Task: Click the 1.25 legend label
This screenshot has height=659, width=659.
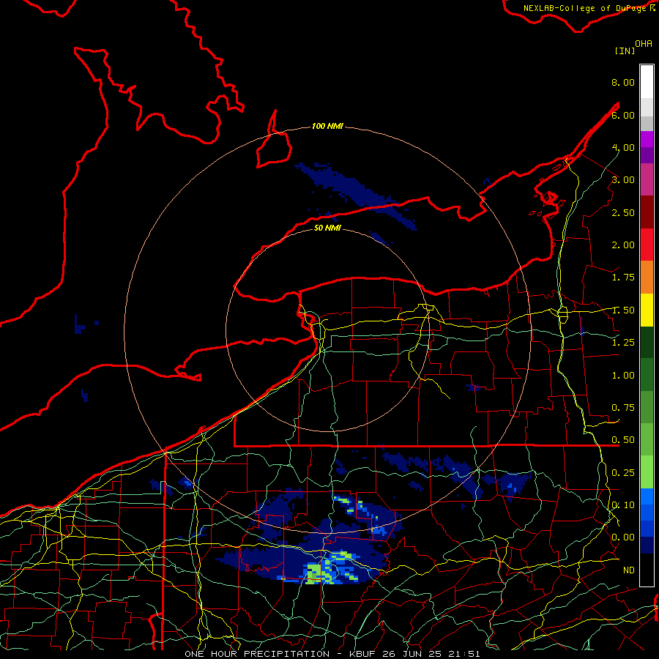Action: tap(622, 343)
